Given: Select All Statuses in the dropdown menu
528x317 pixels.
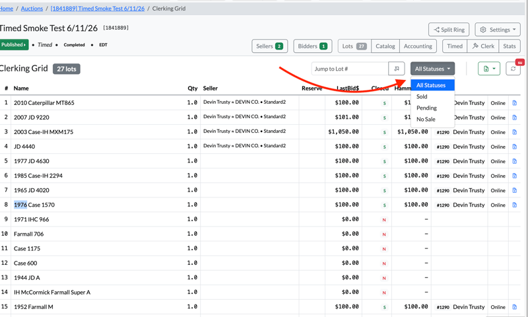Looking at the screenshot, I should (432, 85).
